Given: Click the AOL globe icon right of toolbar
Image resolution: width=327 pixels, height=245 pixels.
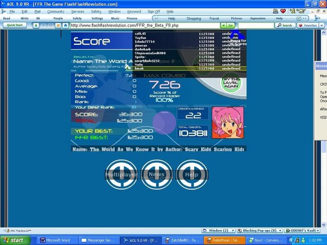Looking at the screenshot, I should (317, 18).
